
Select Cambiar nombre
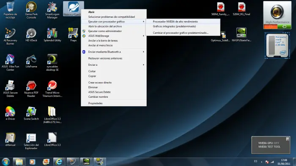tap(114, 97)
